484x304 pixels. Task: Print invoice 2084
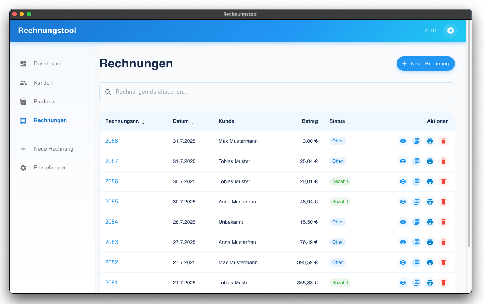tap(430, 222)
